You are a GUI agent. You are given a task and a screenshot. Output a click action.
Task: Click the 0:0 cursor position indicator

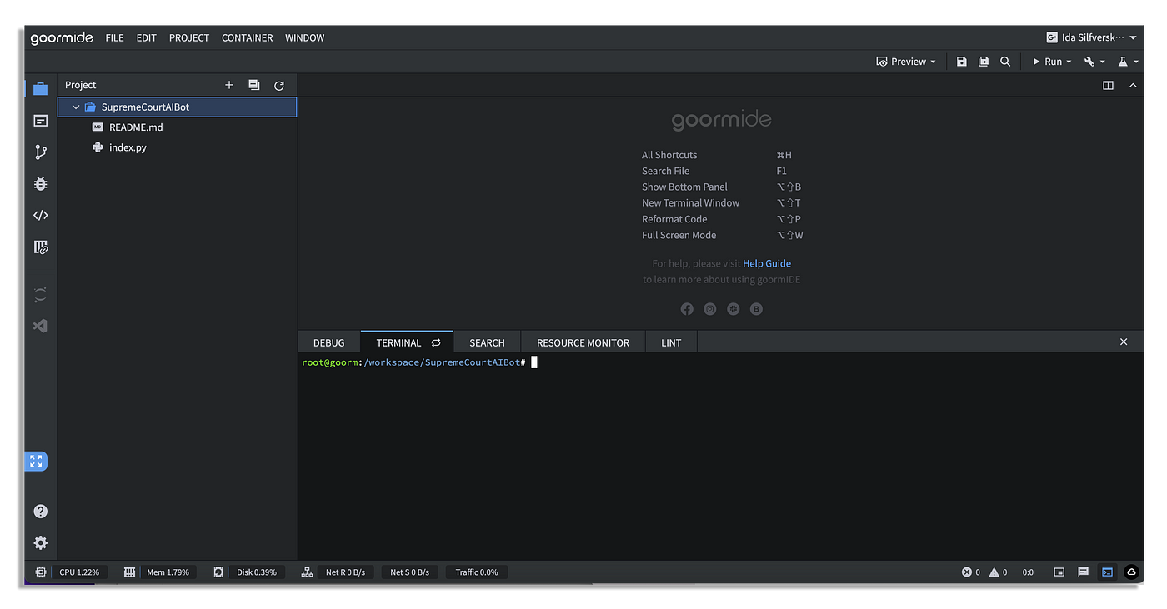[1028, 572]
